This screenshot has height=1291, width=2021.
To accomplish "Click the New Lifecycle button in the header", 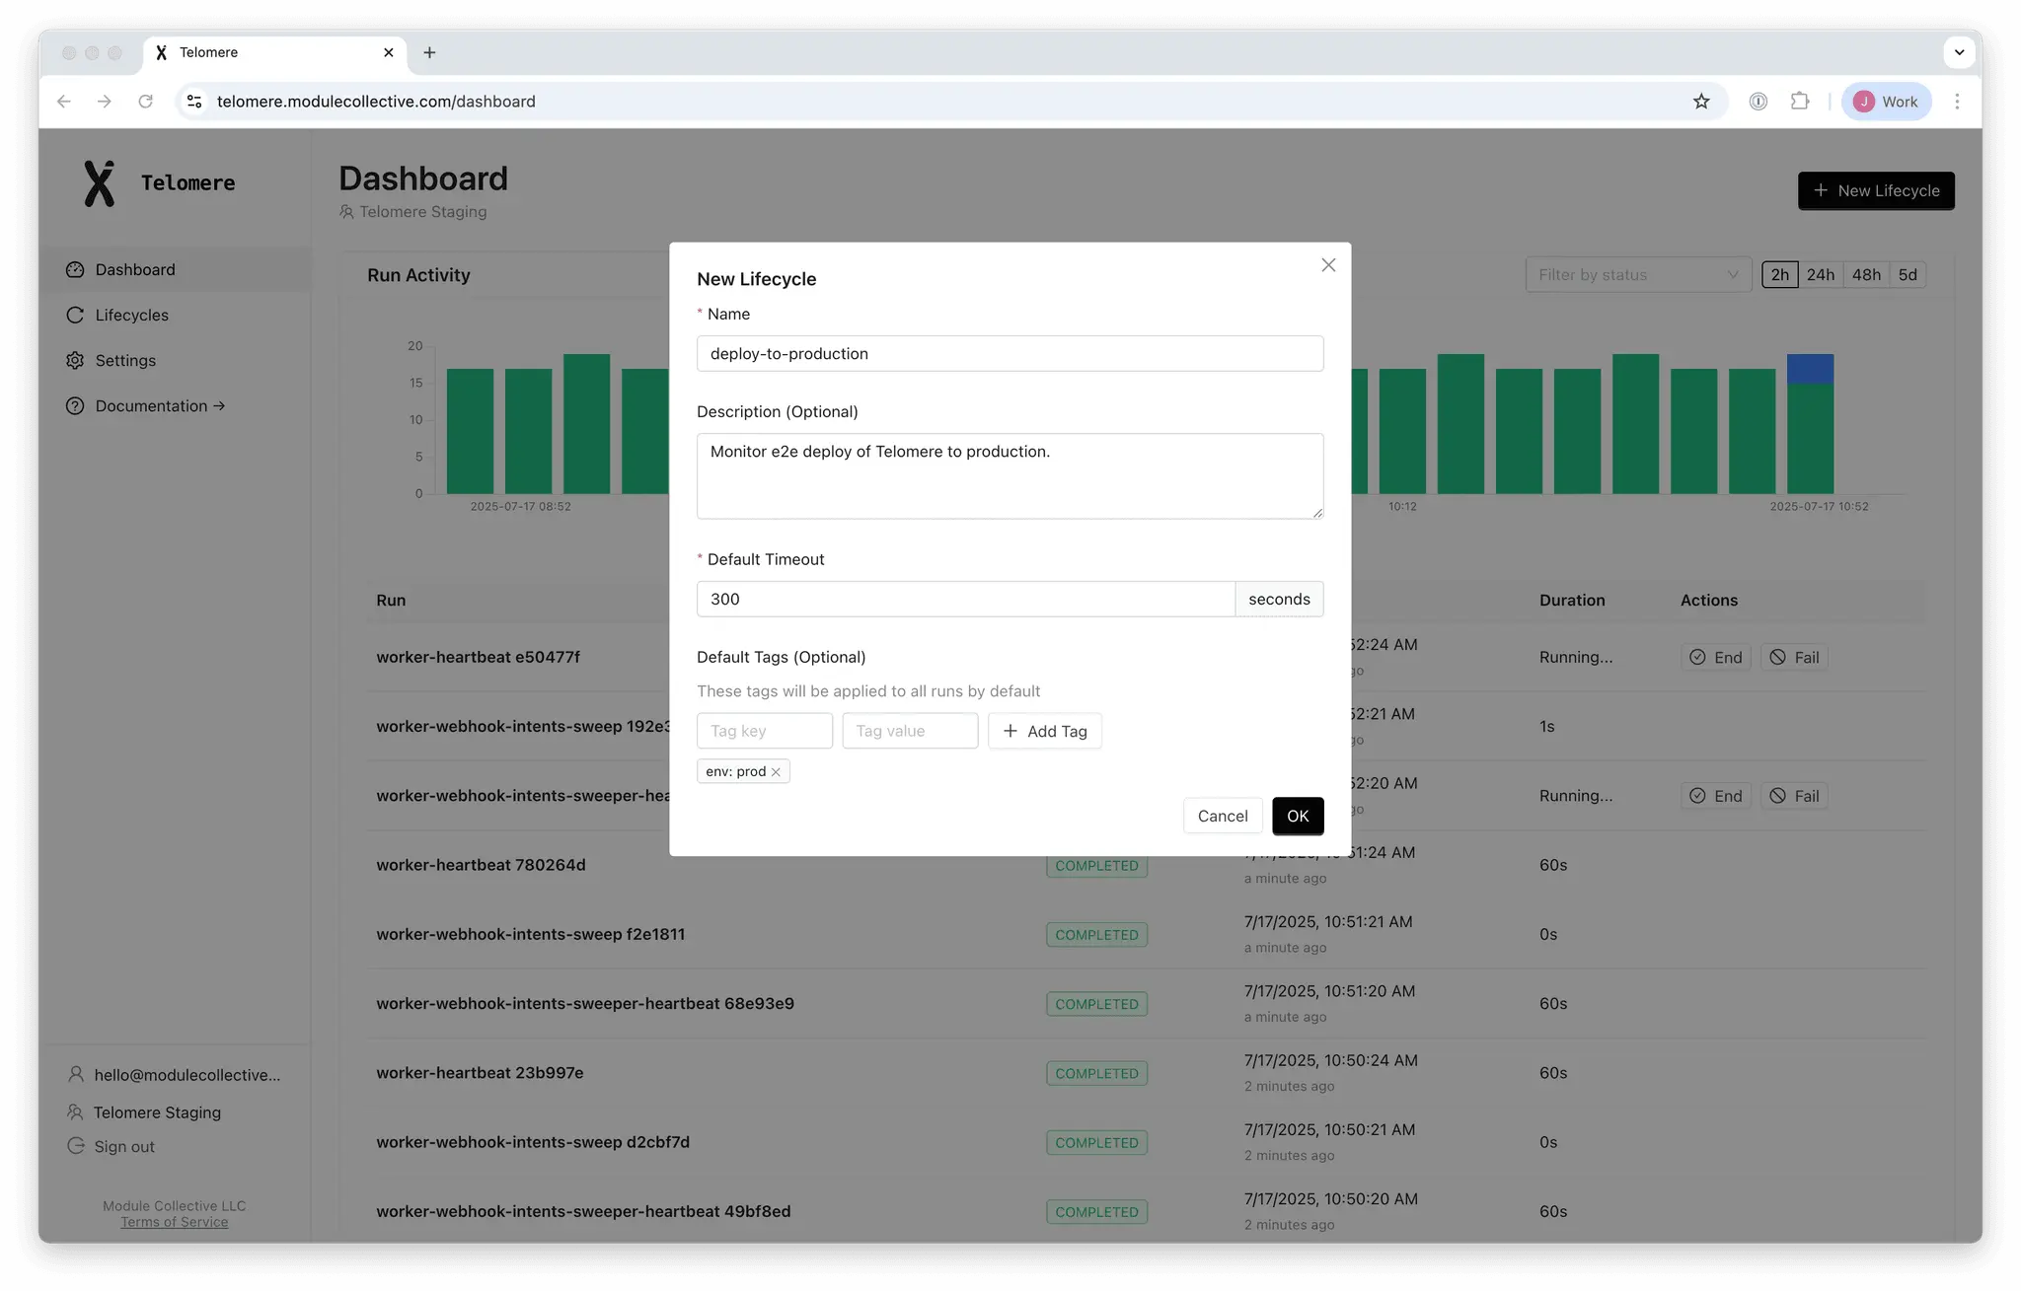I will pos(1876,191).
